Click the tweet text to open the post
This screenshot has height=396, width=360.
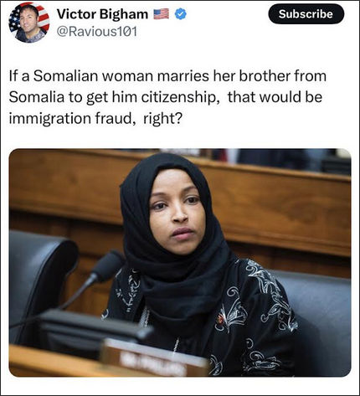point(167,97)
